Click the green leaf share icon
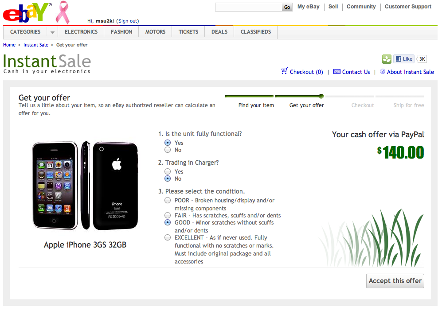Viewport: 442px width, 310px height. point(387,59)
